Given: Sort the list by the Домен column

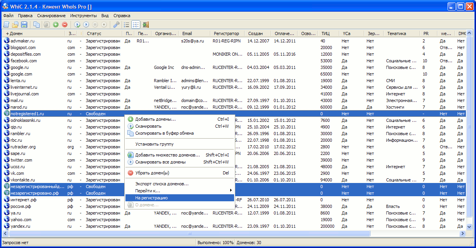Looking at the screenshot, I should [16, 33].
